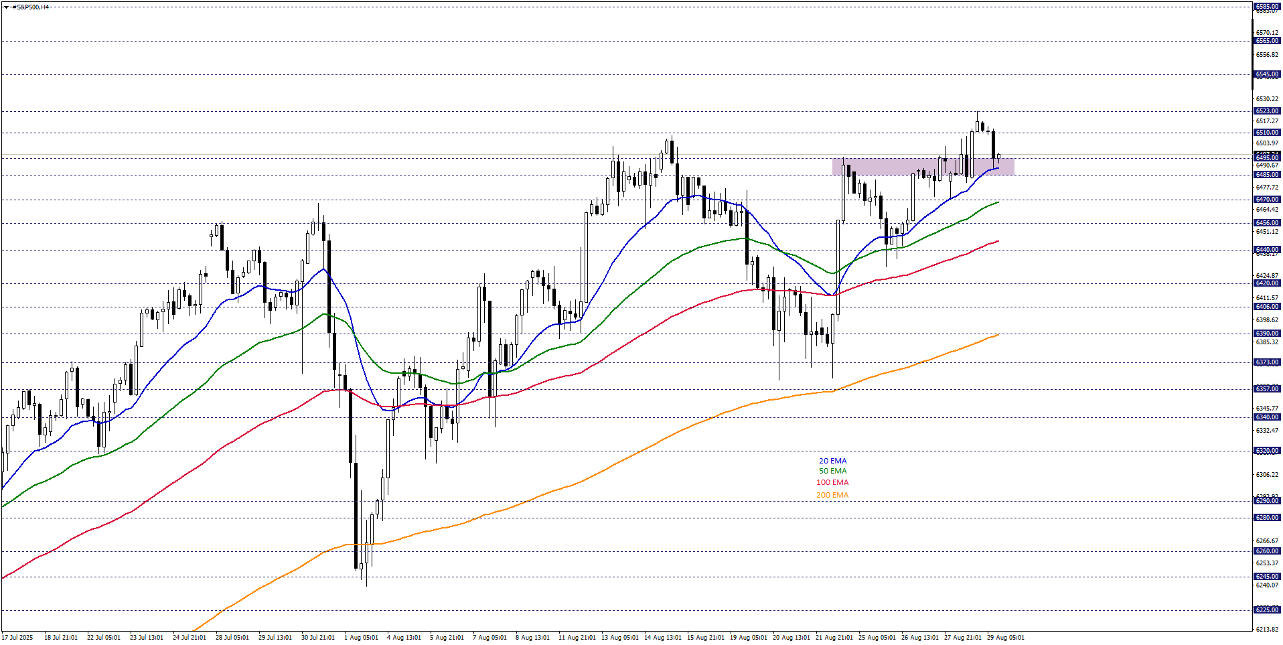Click the 50 EMA legend label

[832, 471]
